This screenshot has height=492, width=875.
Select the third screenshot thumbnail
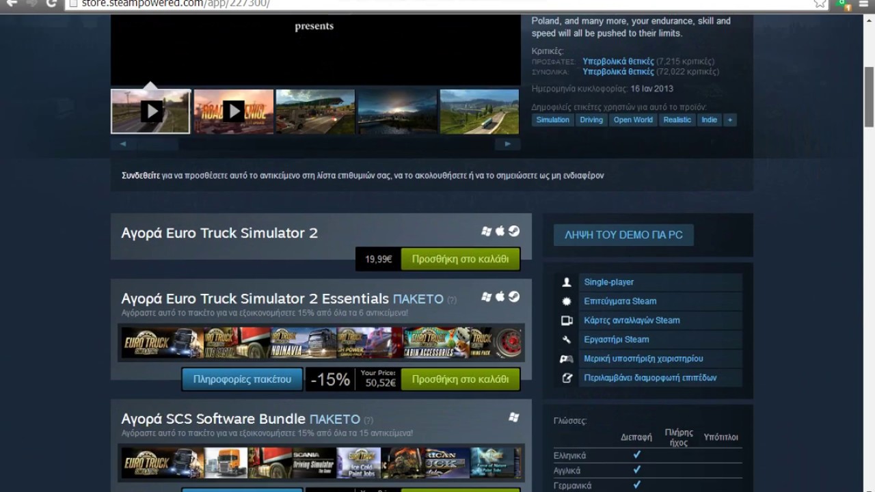click(315, 111)
